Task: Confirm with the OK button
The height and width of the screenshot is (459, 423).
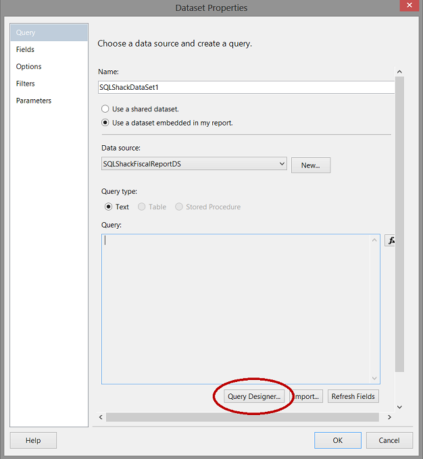Action: [338, 440]
